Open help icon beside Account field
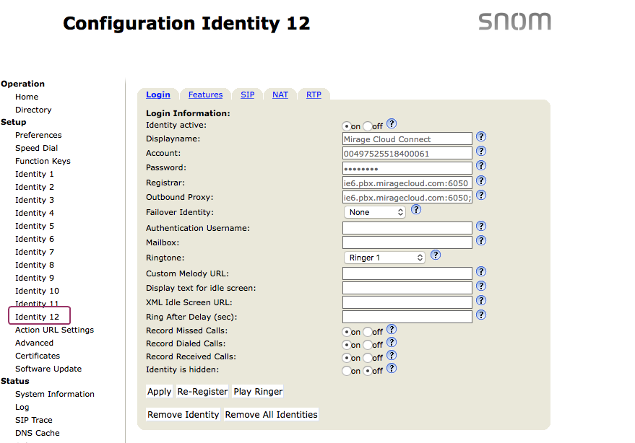 click(481, 152)
